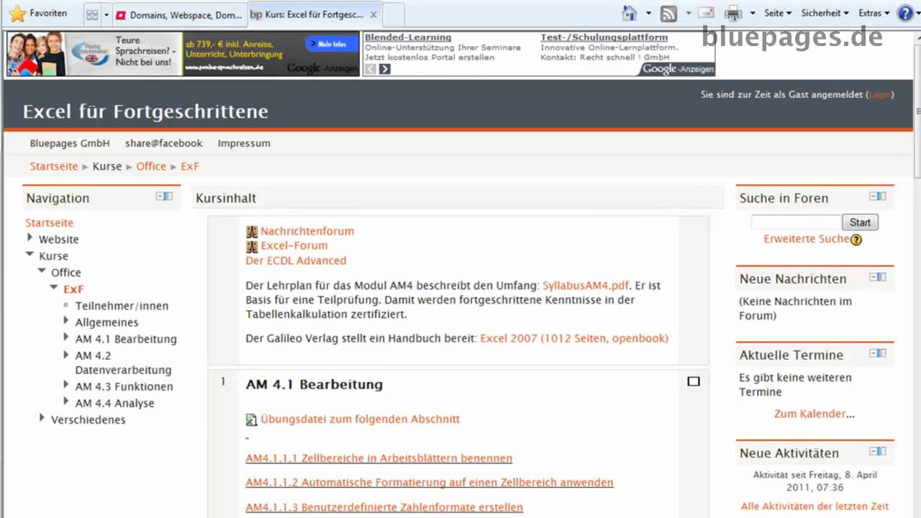The height and width of the screenshot is (518, 921).
Task: Open share@facebook menu item
Action: (164, 143)
